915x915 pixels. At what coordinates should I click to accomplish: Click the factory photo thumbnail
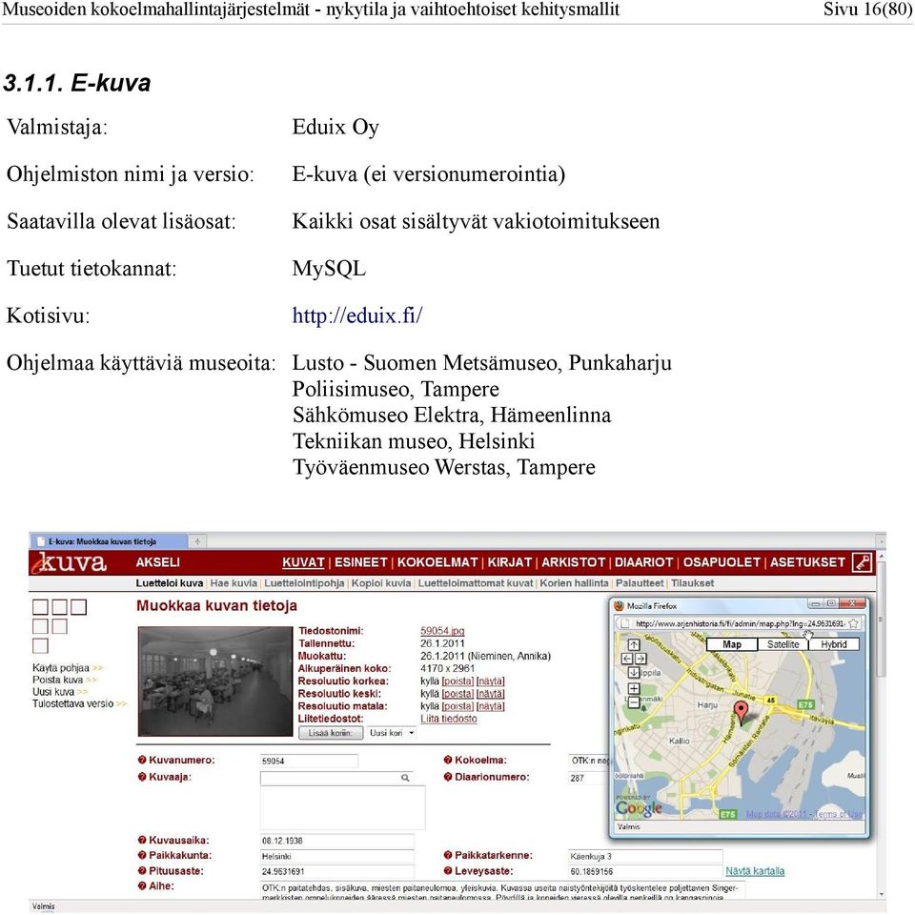pos(215,681)
